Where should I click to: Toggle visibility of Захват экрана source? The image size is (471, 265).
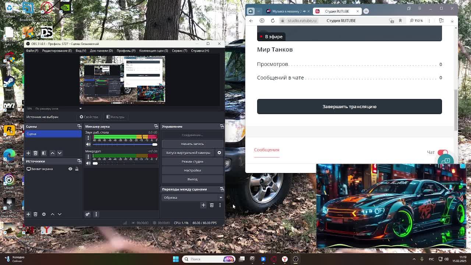click(70, 169)
